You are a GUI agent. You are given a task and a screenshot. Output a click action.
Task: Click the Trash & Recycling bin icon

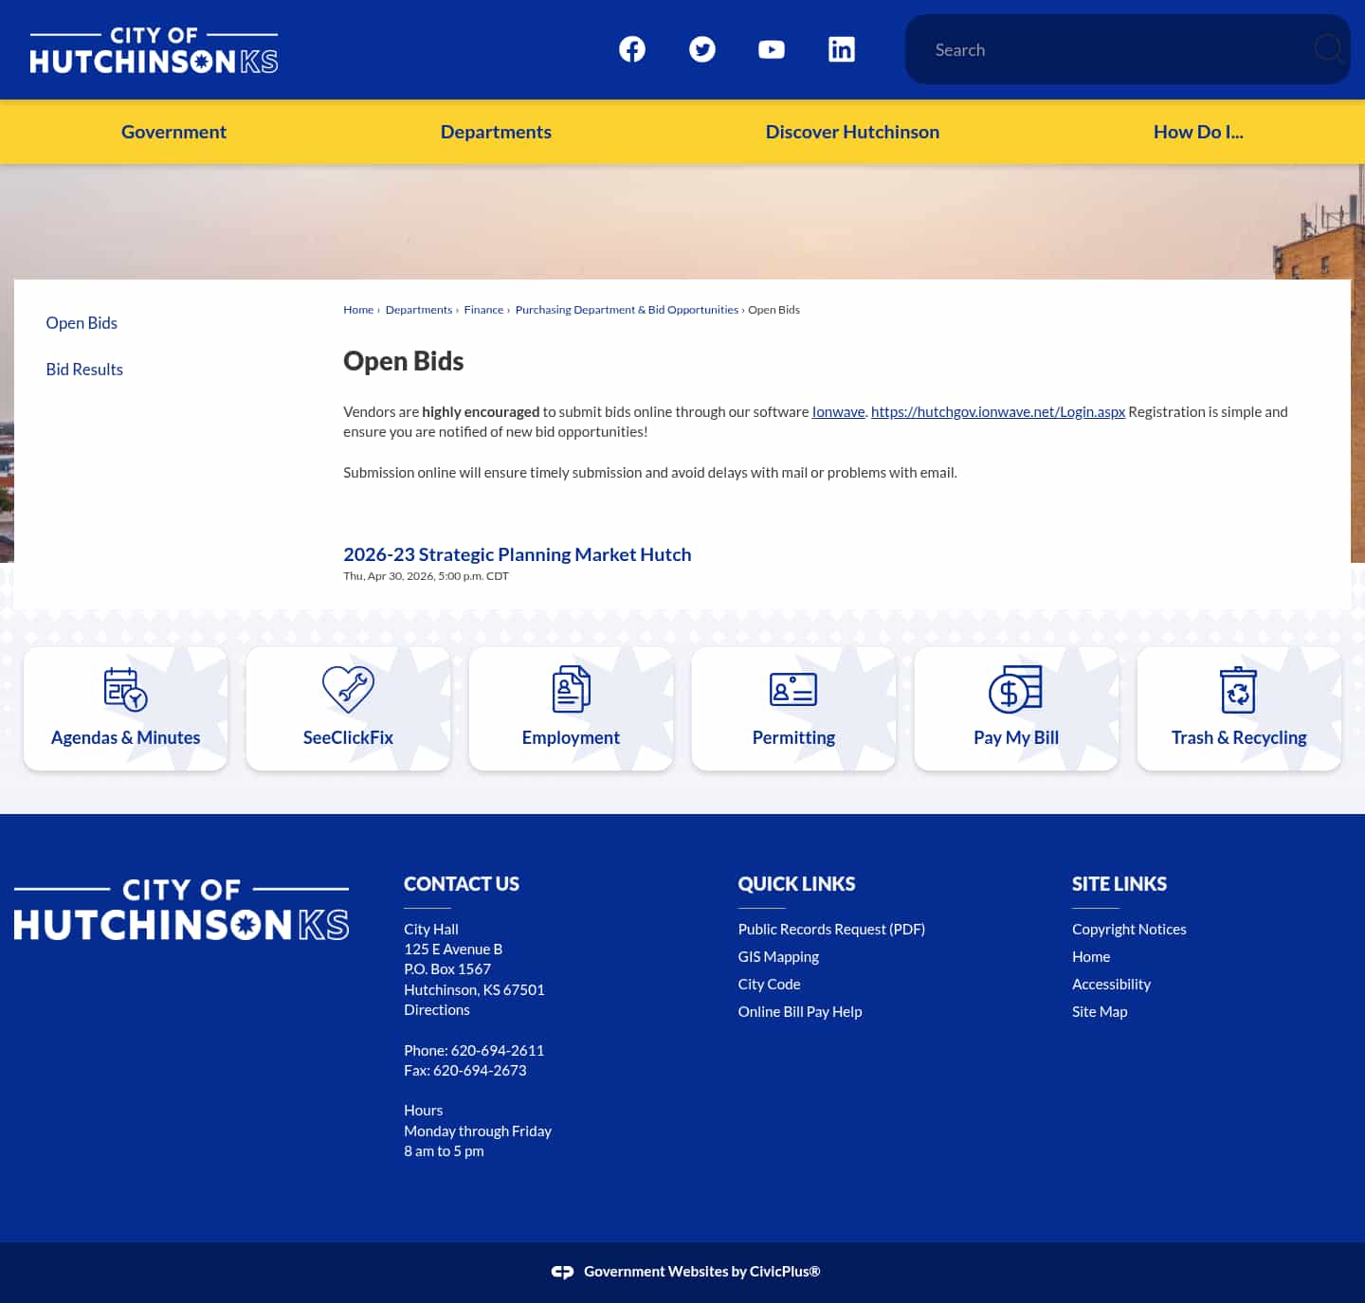click(1239, 689)
